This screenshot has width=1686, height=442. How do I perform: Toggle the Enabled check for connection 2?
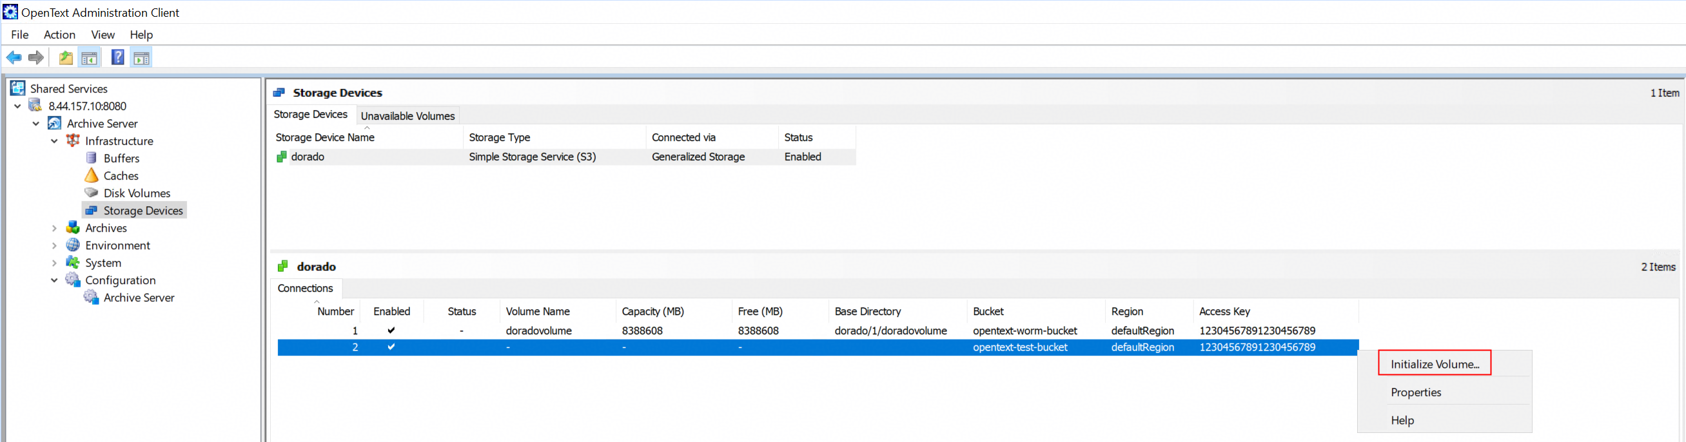[x=391, y=347]
